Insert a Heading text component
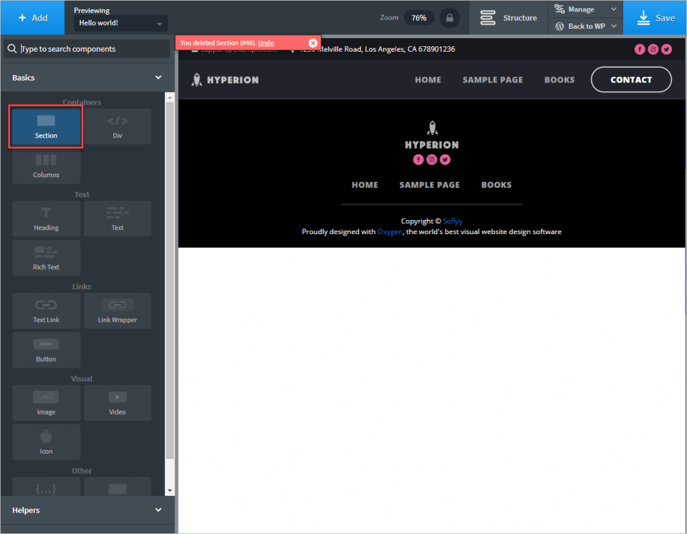 pyautogui.click(x=46, y=219)
